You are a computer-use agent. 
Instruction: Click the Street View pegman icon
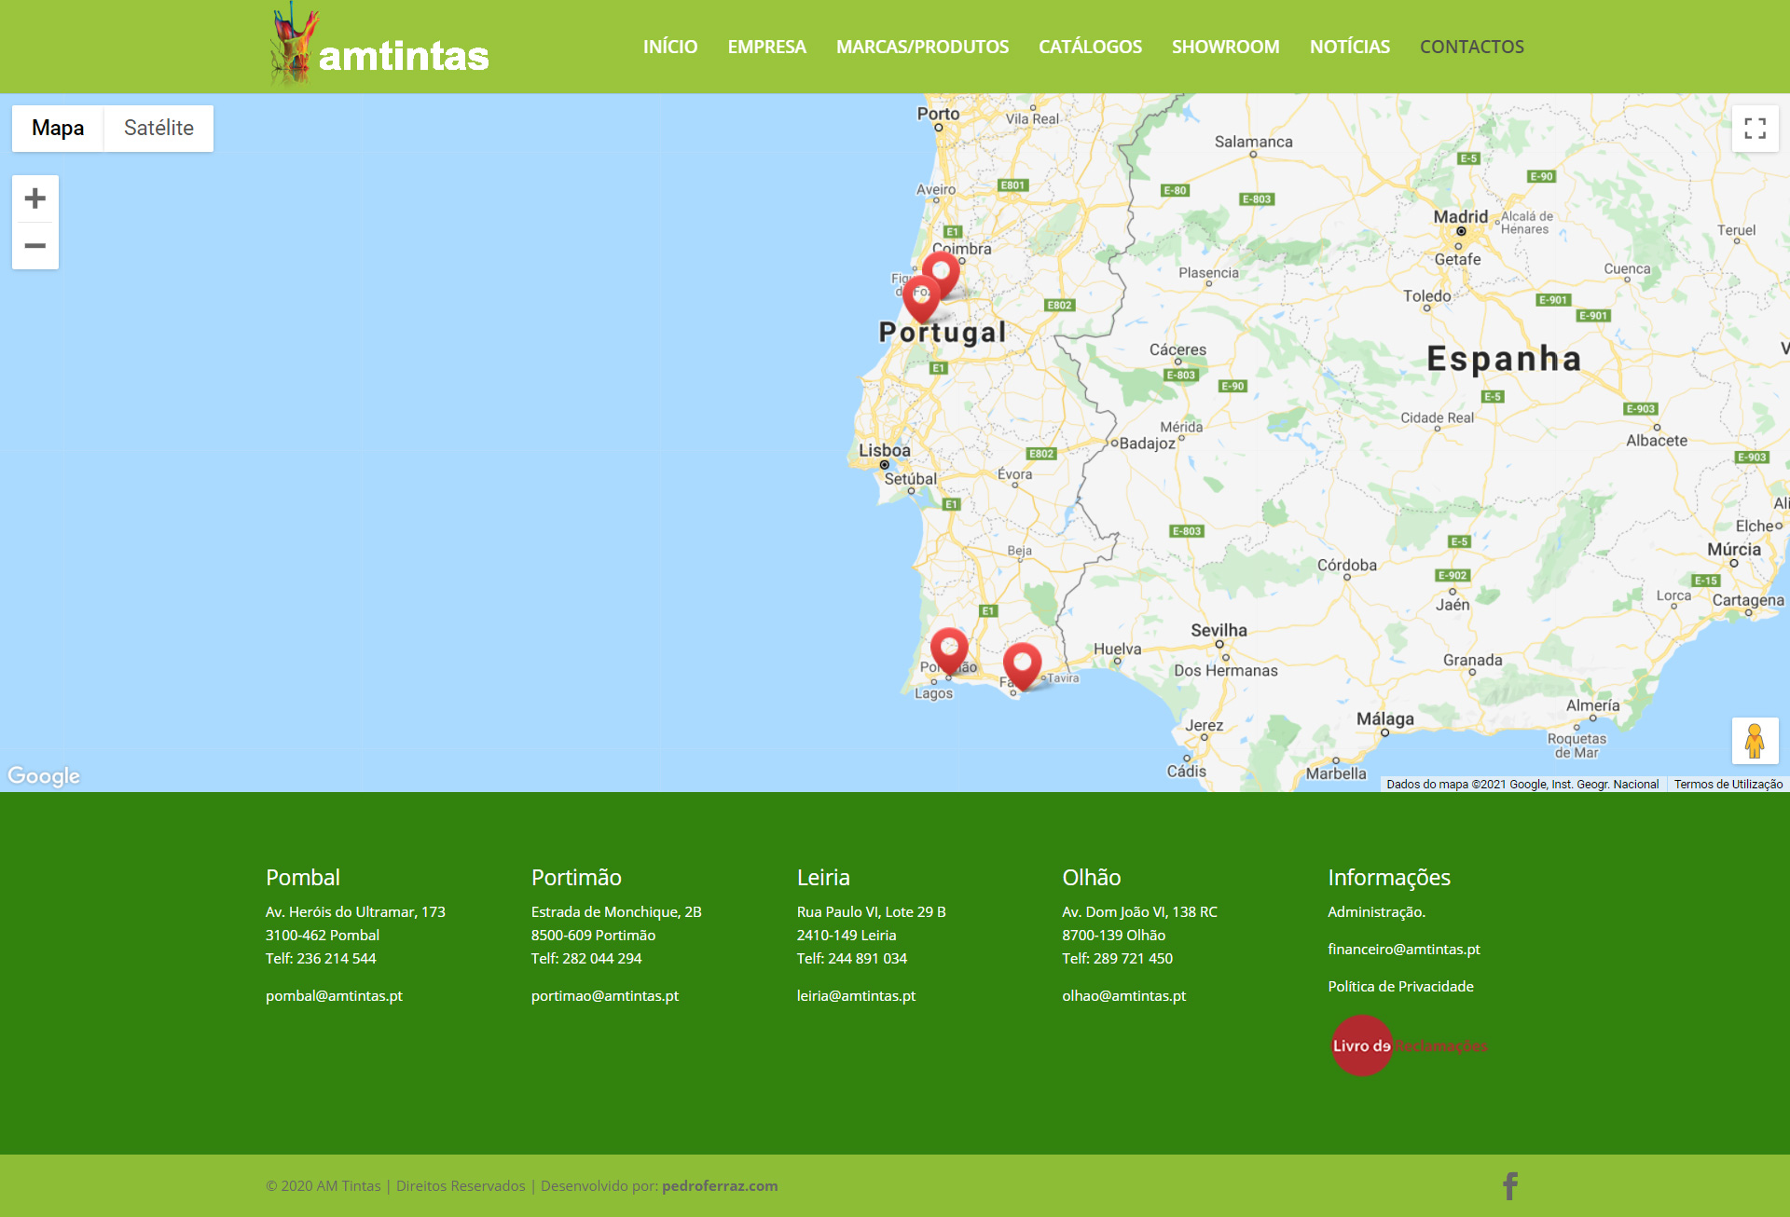click(x=1755, y=741)
